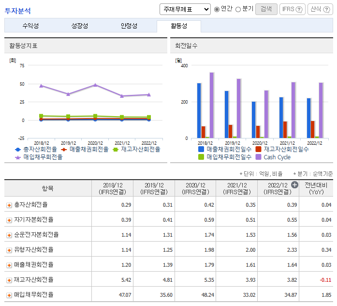Image resolution: width=337 pixels, height=306 pixels.
Task: Expand the 총자산회전율 row
Action: click(x=9, y=205)
